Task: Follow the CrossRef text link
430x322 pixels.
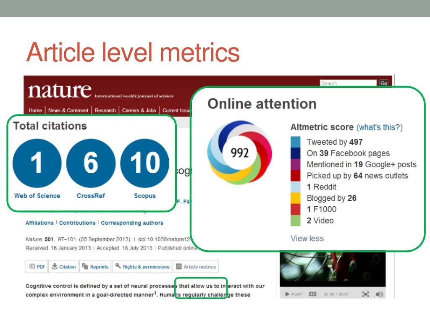Action: (x=91, y=196)
